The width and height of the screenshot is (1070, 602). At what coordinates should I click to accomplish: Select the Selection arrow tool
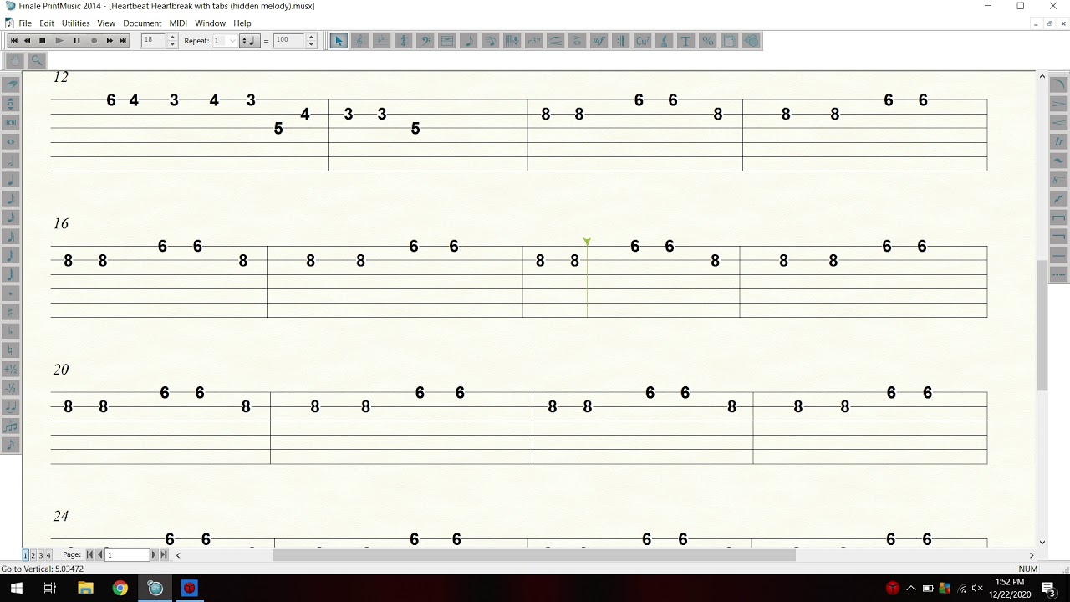[339, 40]
